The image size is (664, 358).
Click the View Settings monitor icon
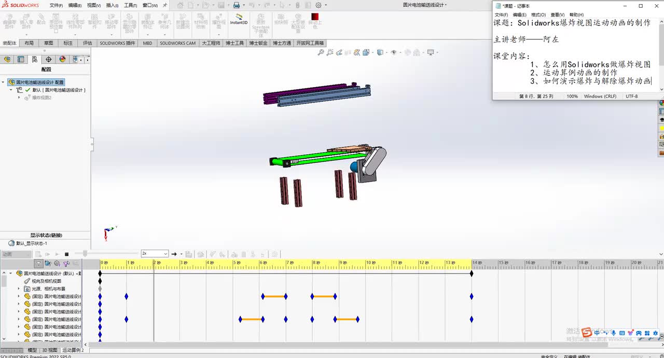tap(431, 52)
